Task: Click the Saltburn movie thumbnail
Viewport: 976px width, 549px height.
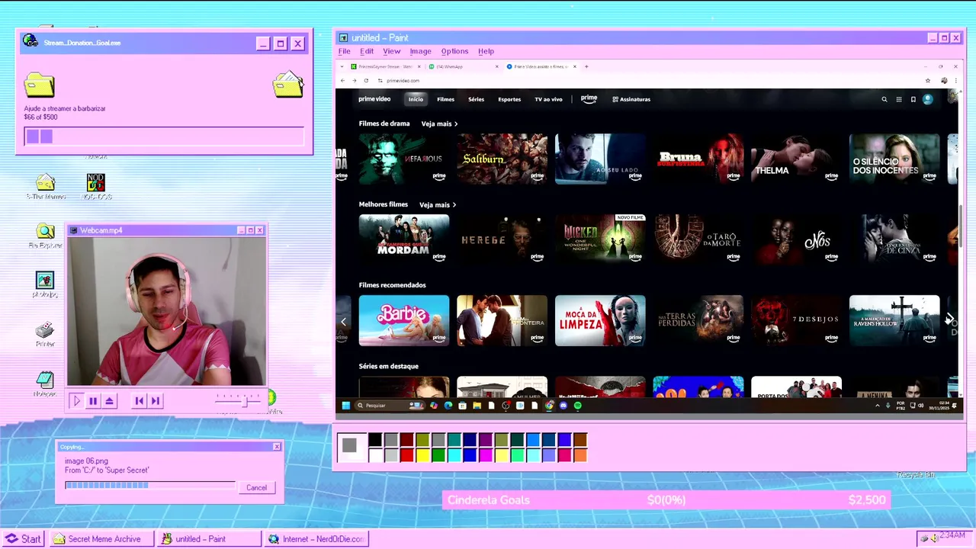Action: (502, 159)
